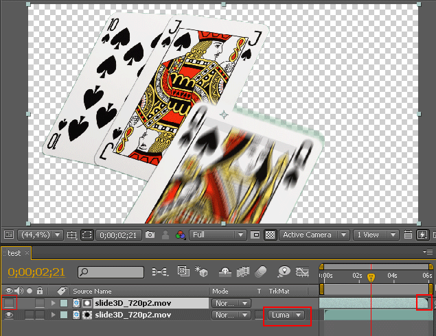The height and width of the screenshot is (336, 436).
Task: Open blending mode dropdown of Luma layer
Action: point(231,315)
